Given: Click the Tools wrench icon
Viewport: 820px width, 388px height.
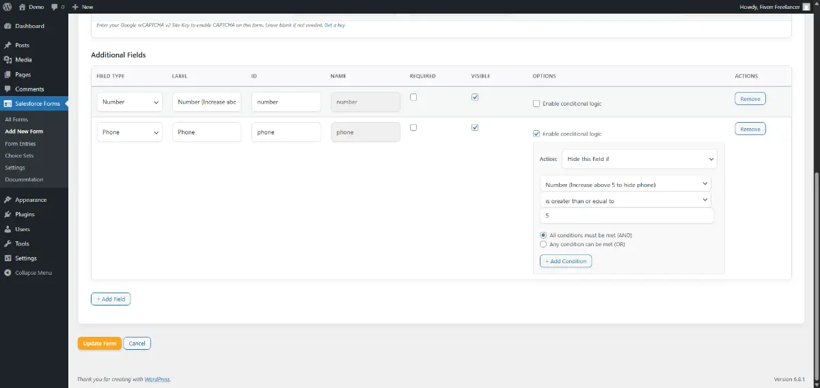Looking at the screenshot, I should point(8,243).
